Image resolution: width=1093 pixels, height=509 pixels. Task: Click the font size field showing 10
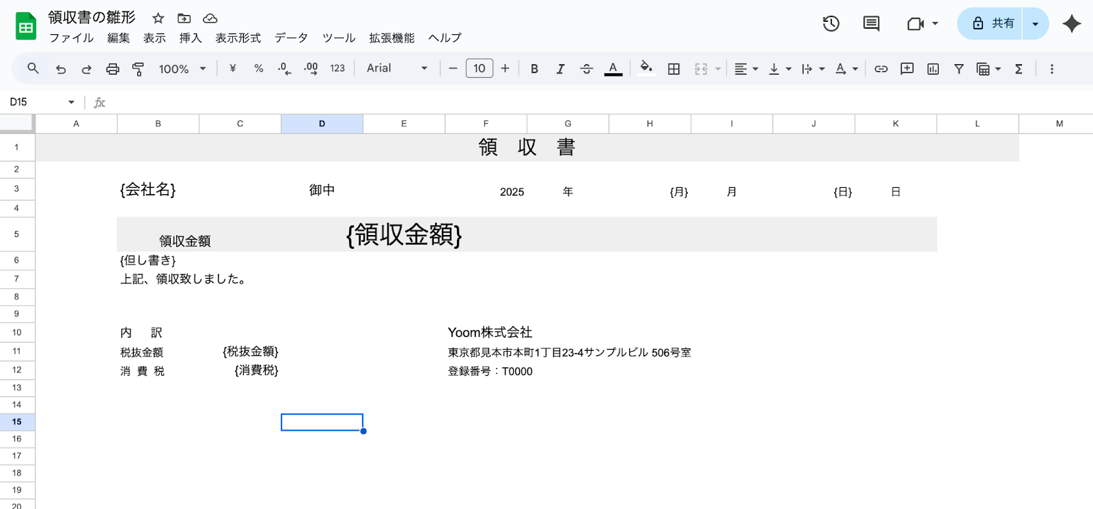tap(480, 68)
